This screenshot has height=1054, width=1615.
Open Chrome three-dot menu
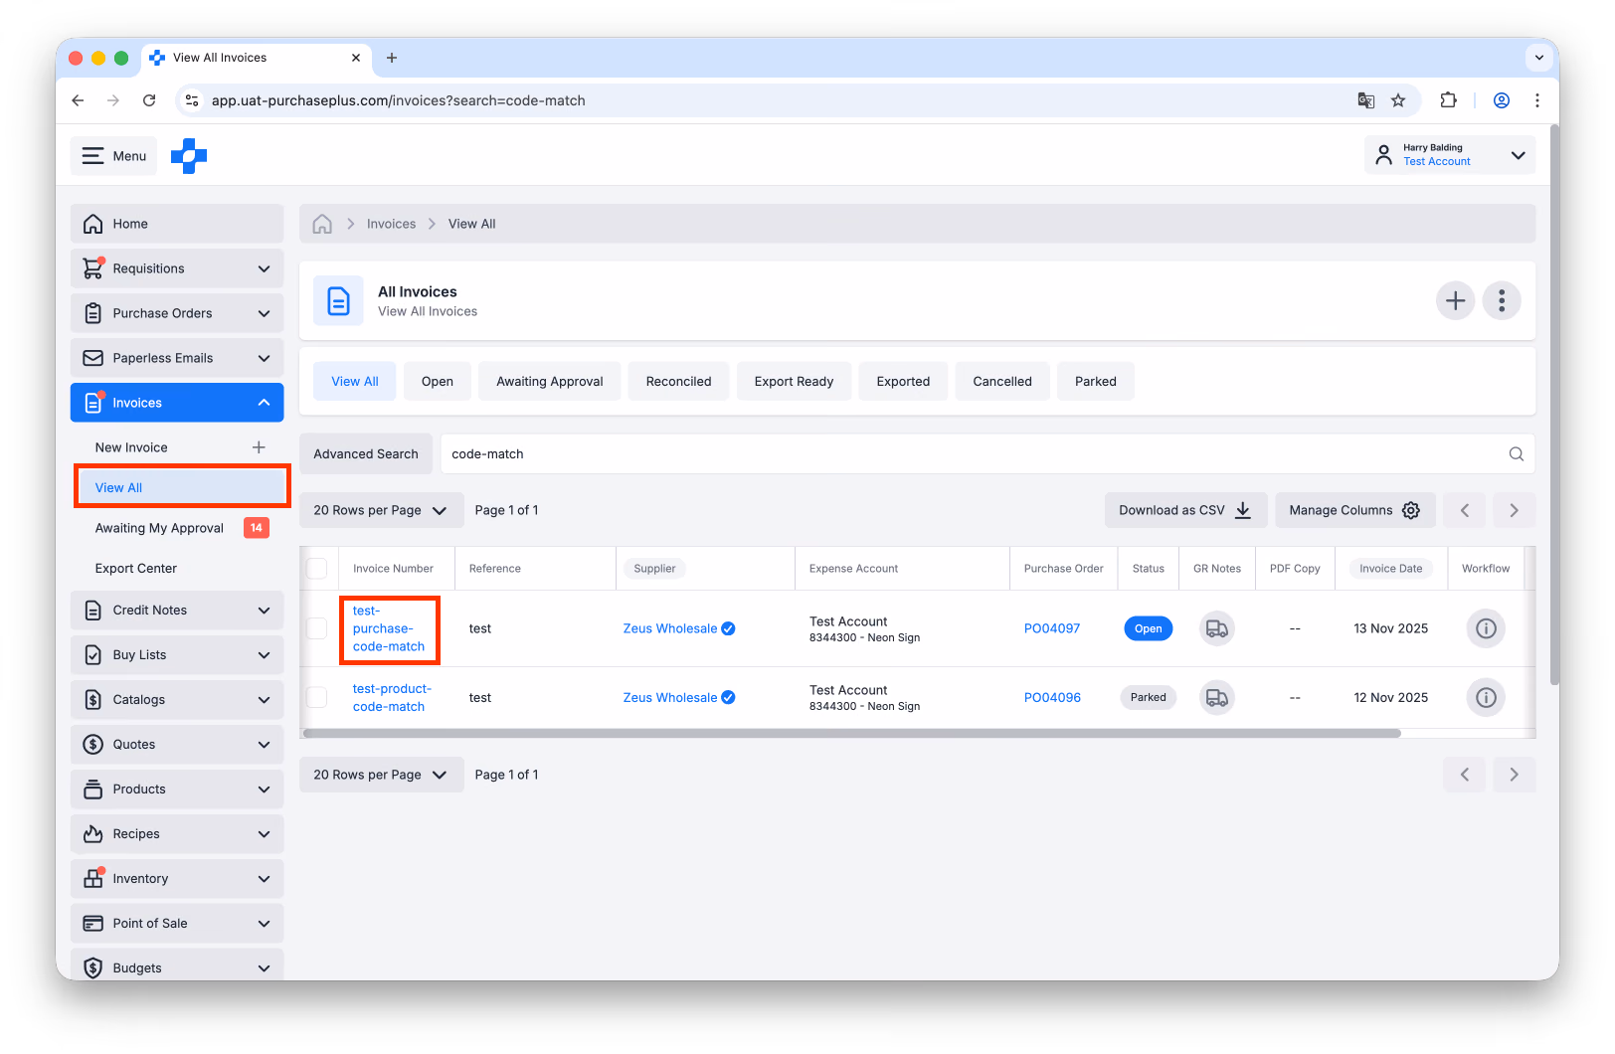pyautogui.click(x=1537, y=100)
